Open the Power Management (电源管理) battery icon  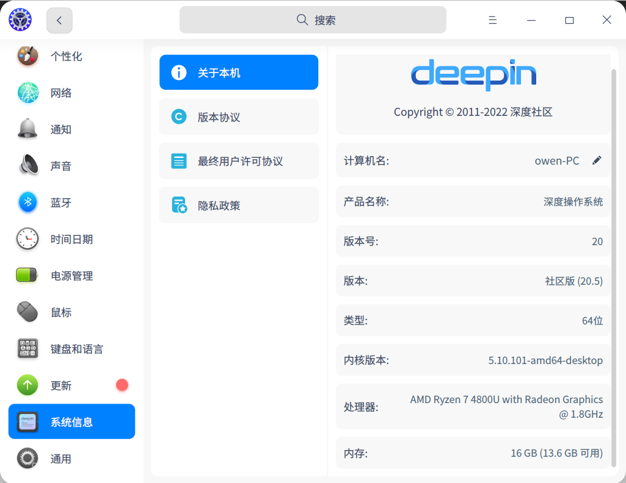(27, 276)
